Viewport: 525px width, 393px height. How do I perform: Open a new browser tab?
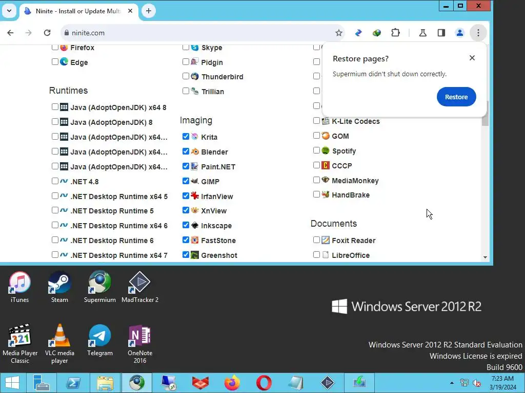click(148, 11)
